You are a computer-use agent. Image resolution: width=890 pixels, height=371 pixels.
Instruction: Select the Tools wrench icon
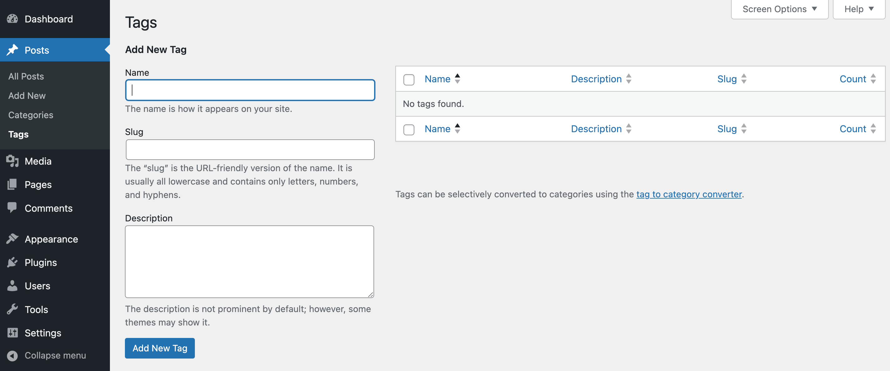[12, 309]
